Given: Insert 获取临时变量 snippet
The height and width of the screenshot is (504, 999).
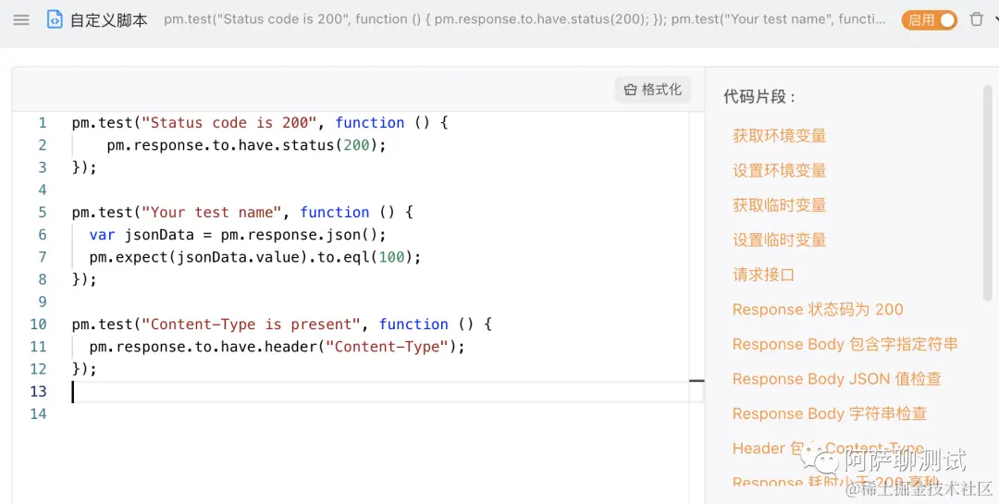Looking at the screenshot, I should tap(779, 205).
